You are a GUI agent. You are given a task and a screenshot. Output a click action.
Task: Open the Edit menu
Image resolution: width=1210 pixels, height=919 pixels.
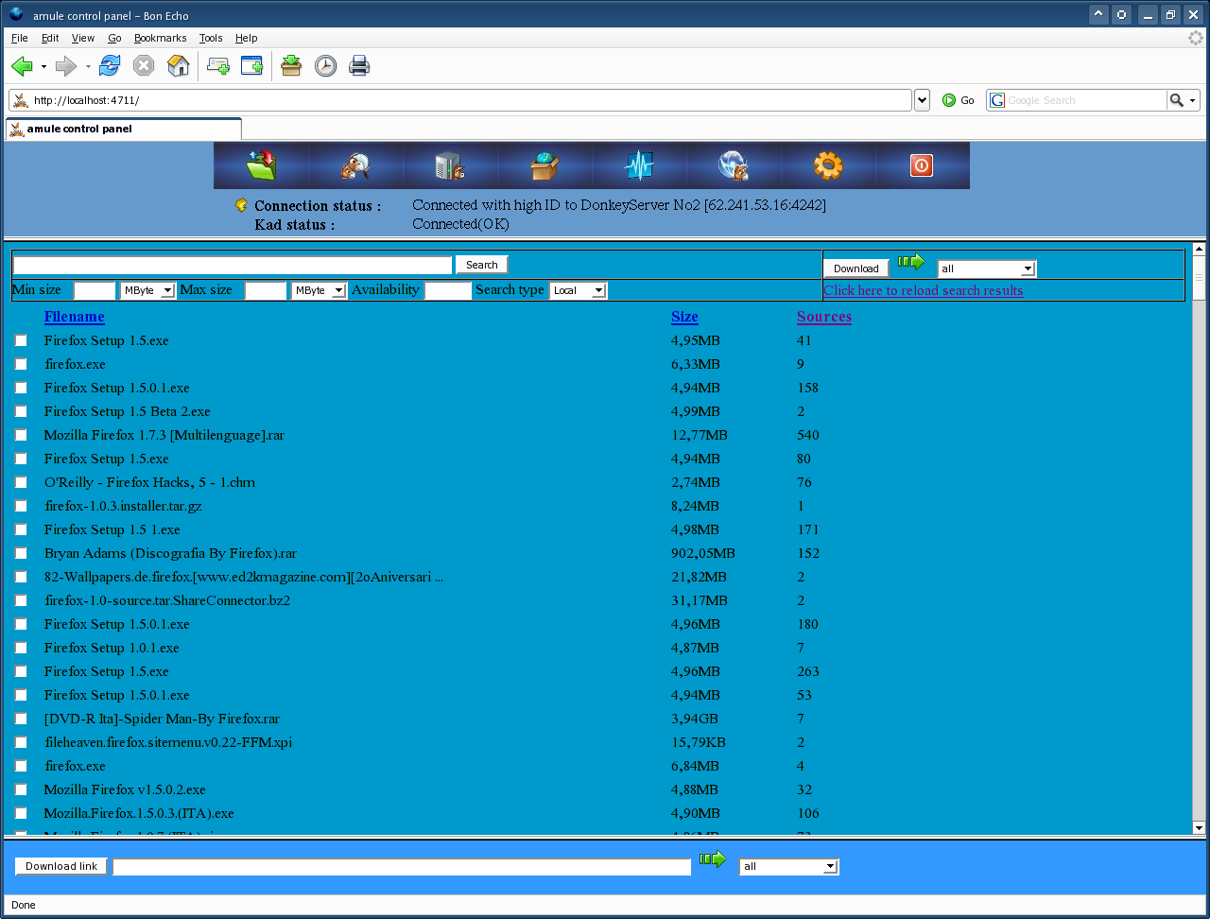[x=50, y=38]
